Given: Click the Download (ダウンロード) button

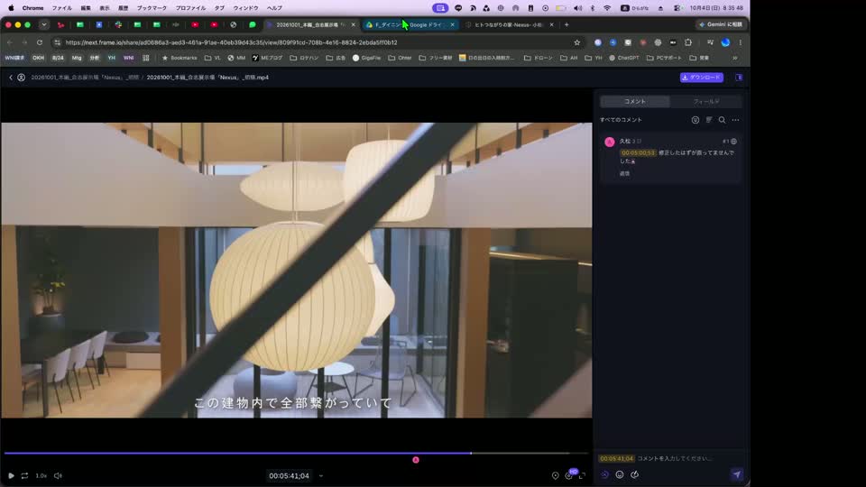Looking at the screenshot, I should point(702,78).
